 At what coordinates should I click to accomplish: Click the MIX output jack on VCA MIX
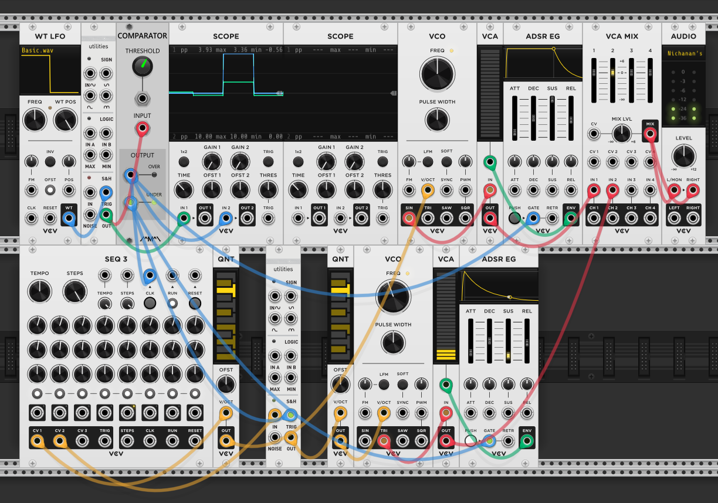tap(649, 134)
